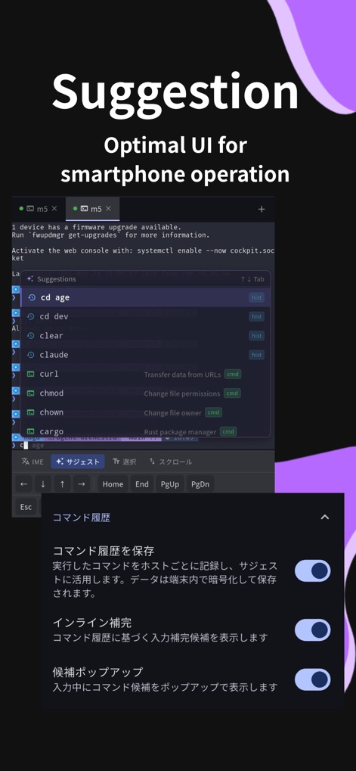Image resolution: width=356 pixels, height=771 pixels.
Task: Tap the Home key button
Action: (x=113, y=484)
